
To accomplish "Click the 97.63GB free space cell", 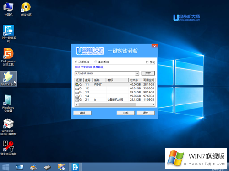I will click(x=149, y=96).
